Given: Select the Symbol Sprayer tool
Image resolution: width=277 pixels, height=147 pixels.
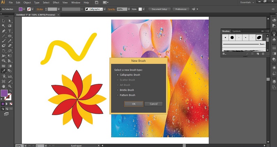Looking at the screenshot, I should (x=3, y=76).
